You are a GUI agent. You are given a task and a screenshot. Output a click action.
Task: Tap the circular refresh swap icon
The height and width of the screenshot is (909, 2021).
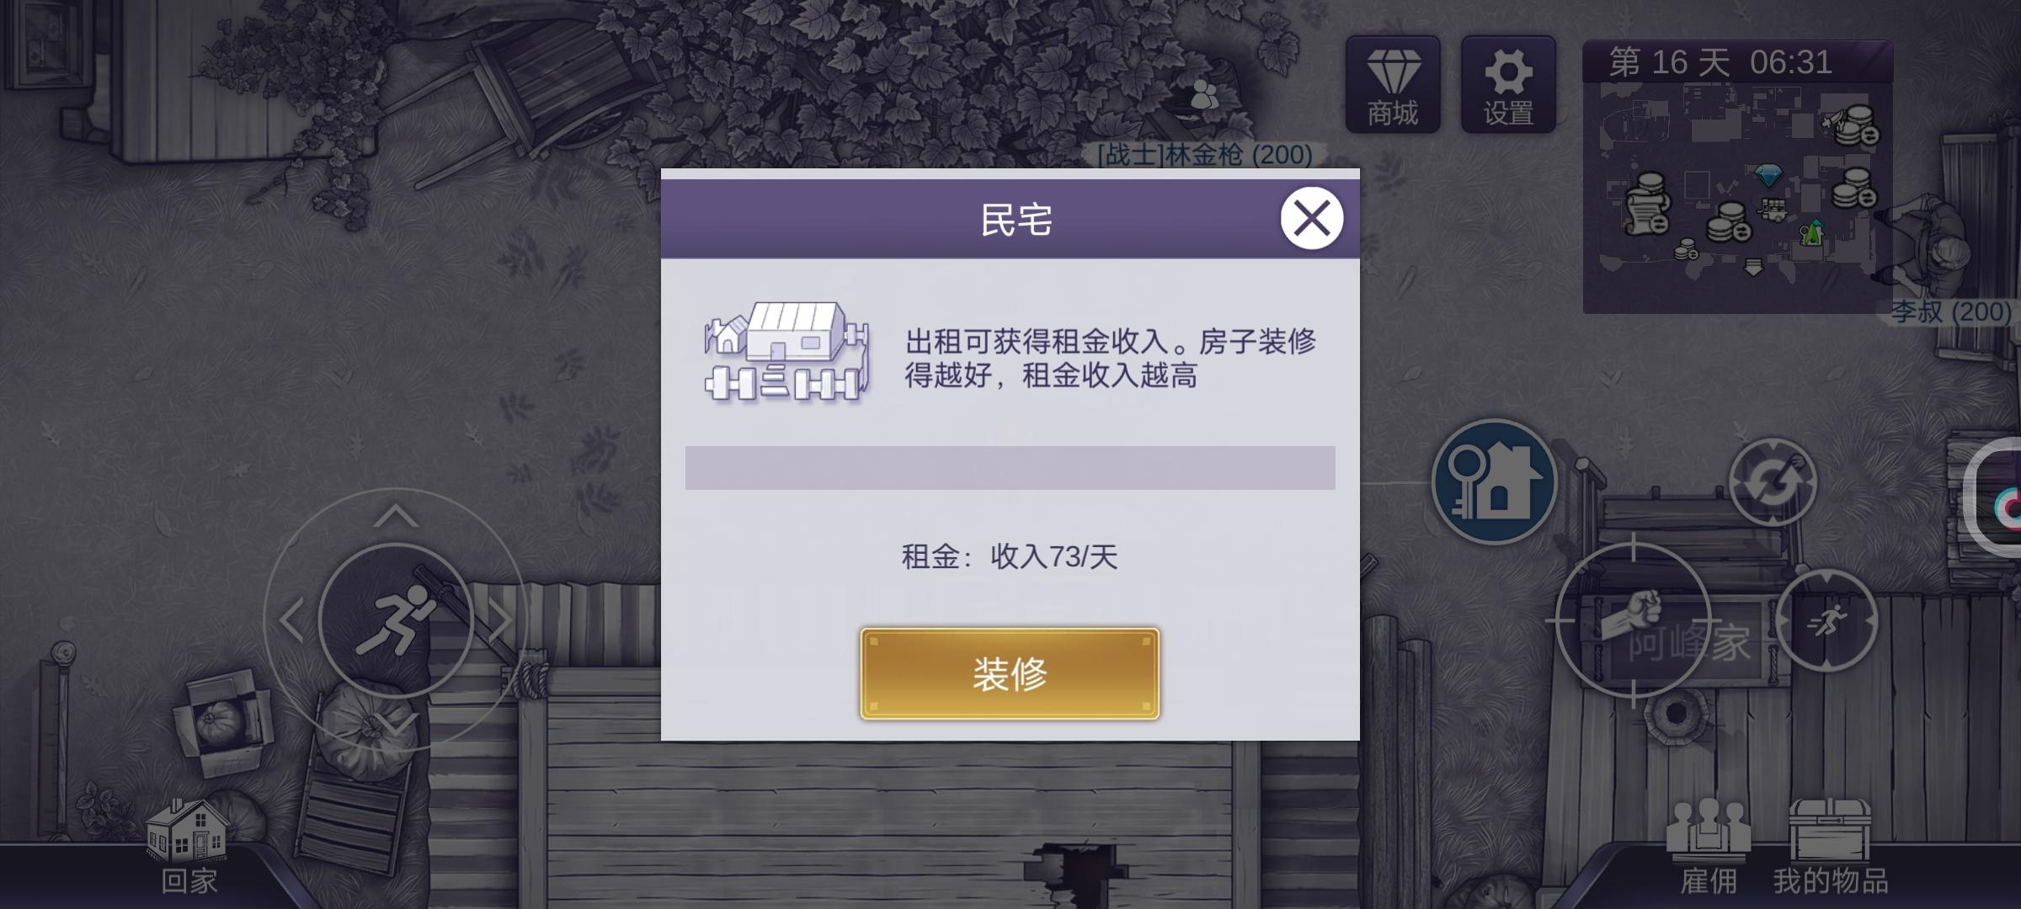coord(1773,482)
